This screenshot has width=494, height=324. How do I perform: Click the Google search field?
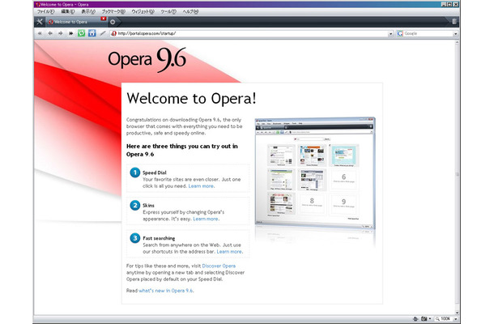(428, 33)
